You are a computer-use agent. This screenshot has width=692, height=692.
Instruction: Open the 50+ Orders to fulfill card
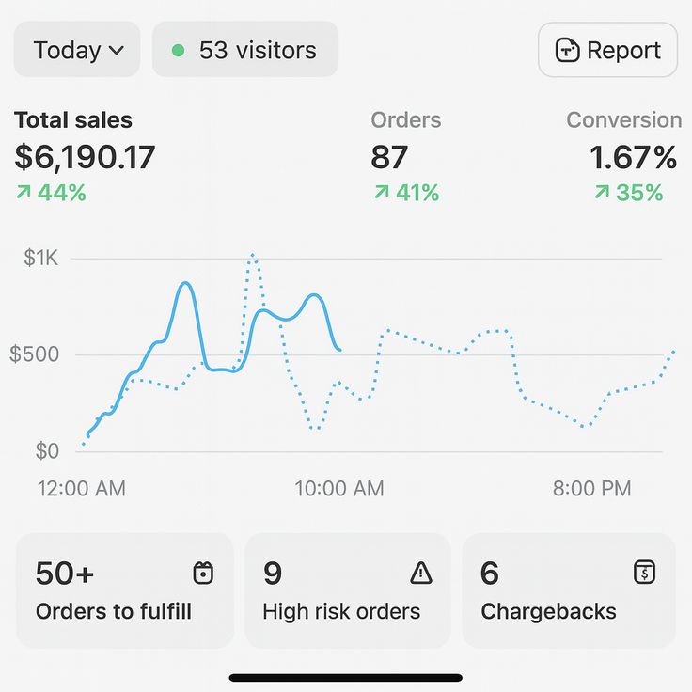tap(125, 591)
